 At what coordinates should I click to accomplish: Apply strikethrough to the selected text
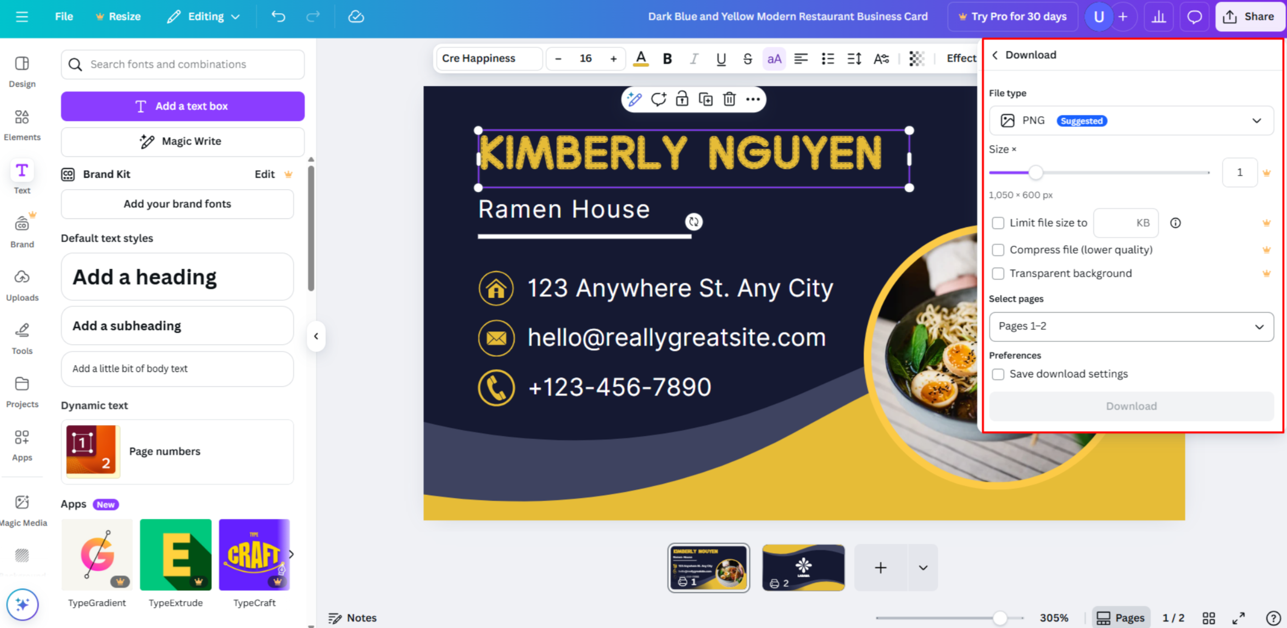(x=747, y=58)
